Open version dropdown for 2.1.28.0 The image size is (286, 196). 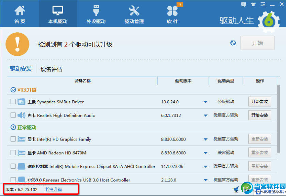[206, 180]
